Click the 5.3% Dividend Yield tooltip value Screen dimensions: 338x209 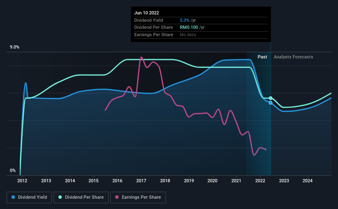pyautogui.click(x=184, y=20)
